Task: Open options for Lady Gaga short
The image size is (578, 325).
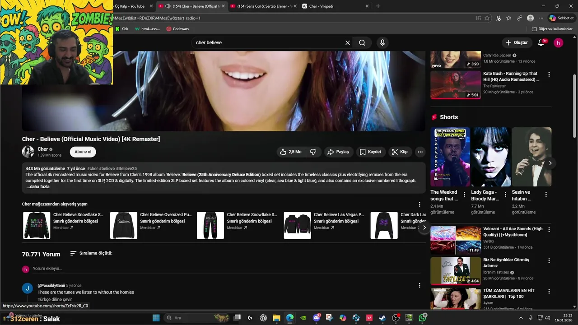Action: tap(505, 195)
